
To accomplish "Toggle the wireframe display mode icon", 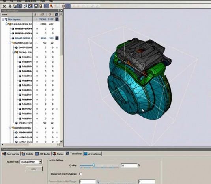I will point(25,6).
